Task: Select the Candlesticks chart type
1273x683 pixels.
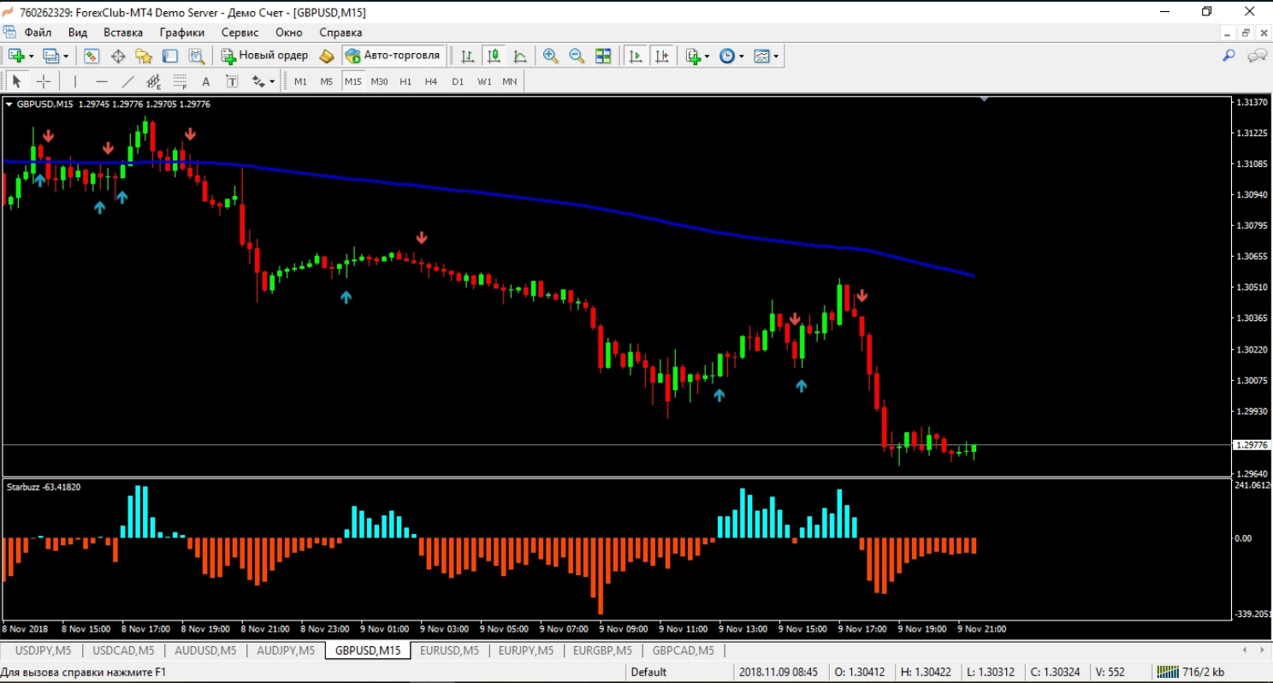Action: coord(494,56)
